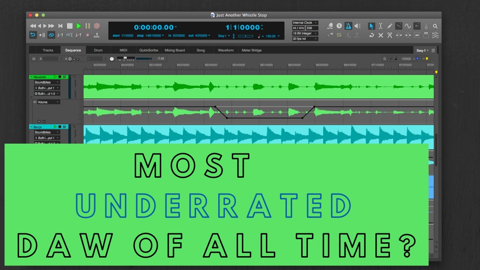Select the sine-wave reshape flavor icon
This screenshot has height=270, width=480.
point(408,26)
